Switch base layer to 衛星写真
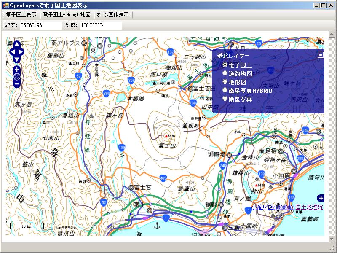 point(225,99)
